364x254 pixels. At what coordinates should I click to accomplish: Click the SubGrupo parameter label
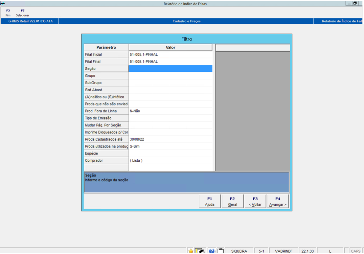tap(106, 83)
